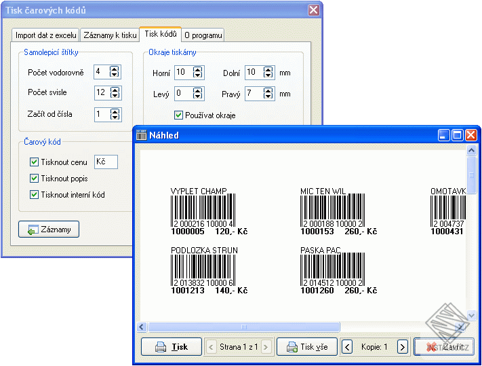Toggle the Tisknout cenu checkbox
The width and height of the screenshot is (482, 366).
coord(35,162)
